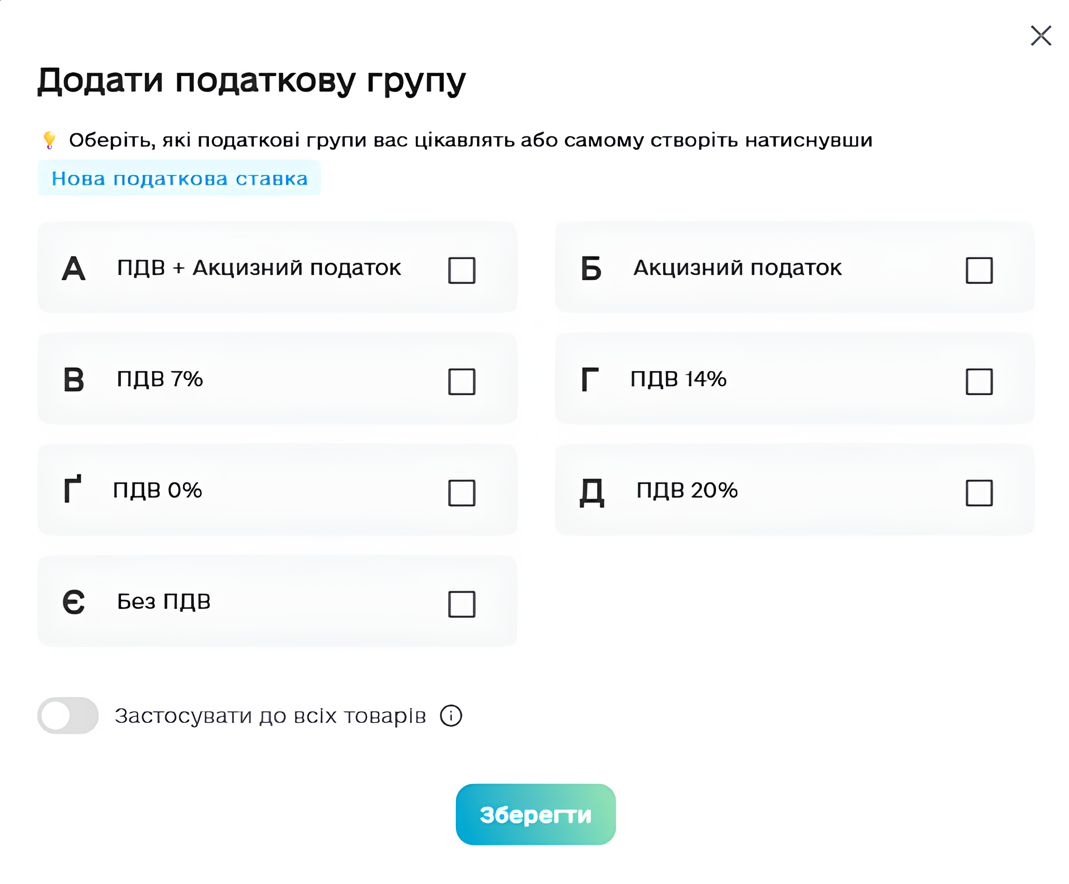Screen dimensions: 1069x884
Task: Click the letter А group icon
Action: [74, 269]
